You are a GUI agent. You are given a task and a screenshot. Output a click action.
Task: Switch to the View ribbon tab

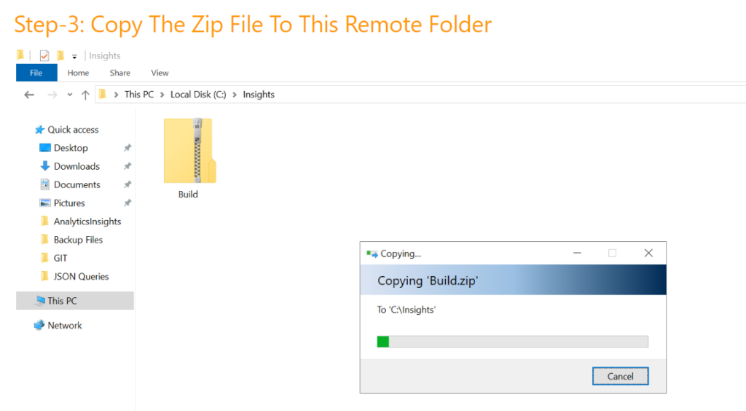click(160, 73)
